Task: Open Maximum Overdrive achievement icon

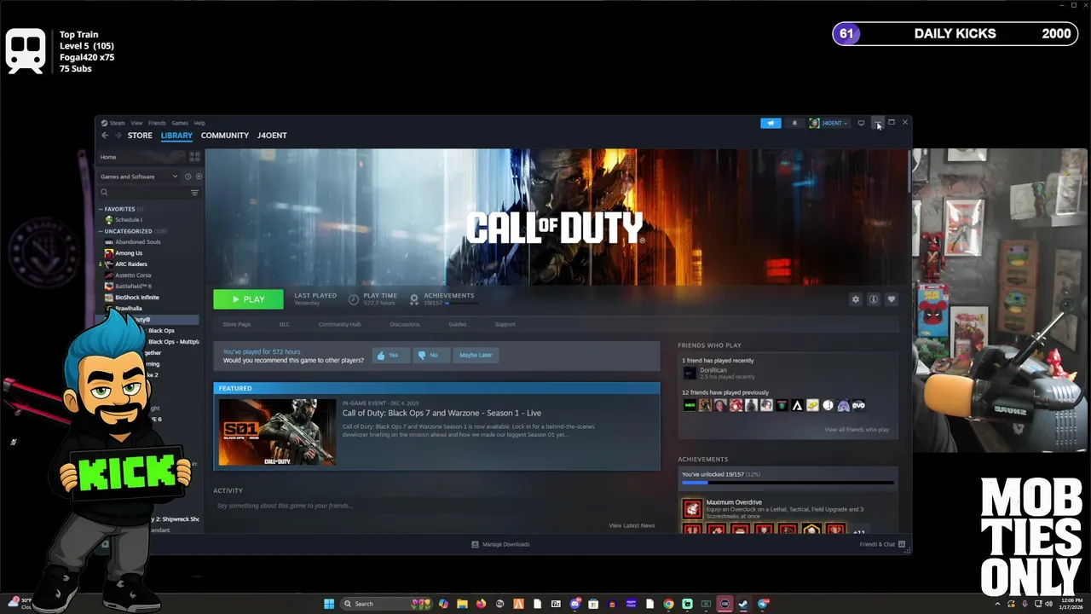Action: 692,509
